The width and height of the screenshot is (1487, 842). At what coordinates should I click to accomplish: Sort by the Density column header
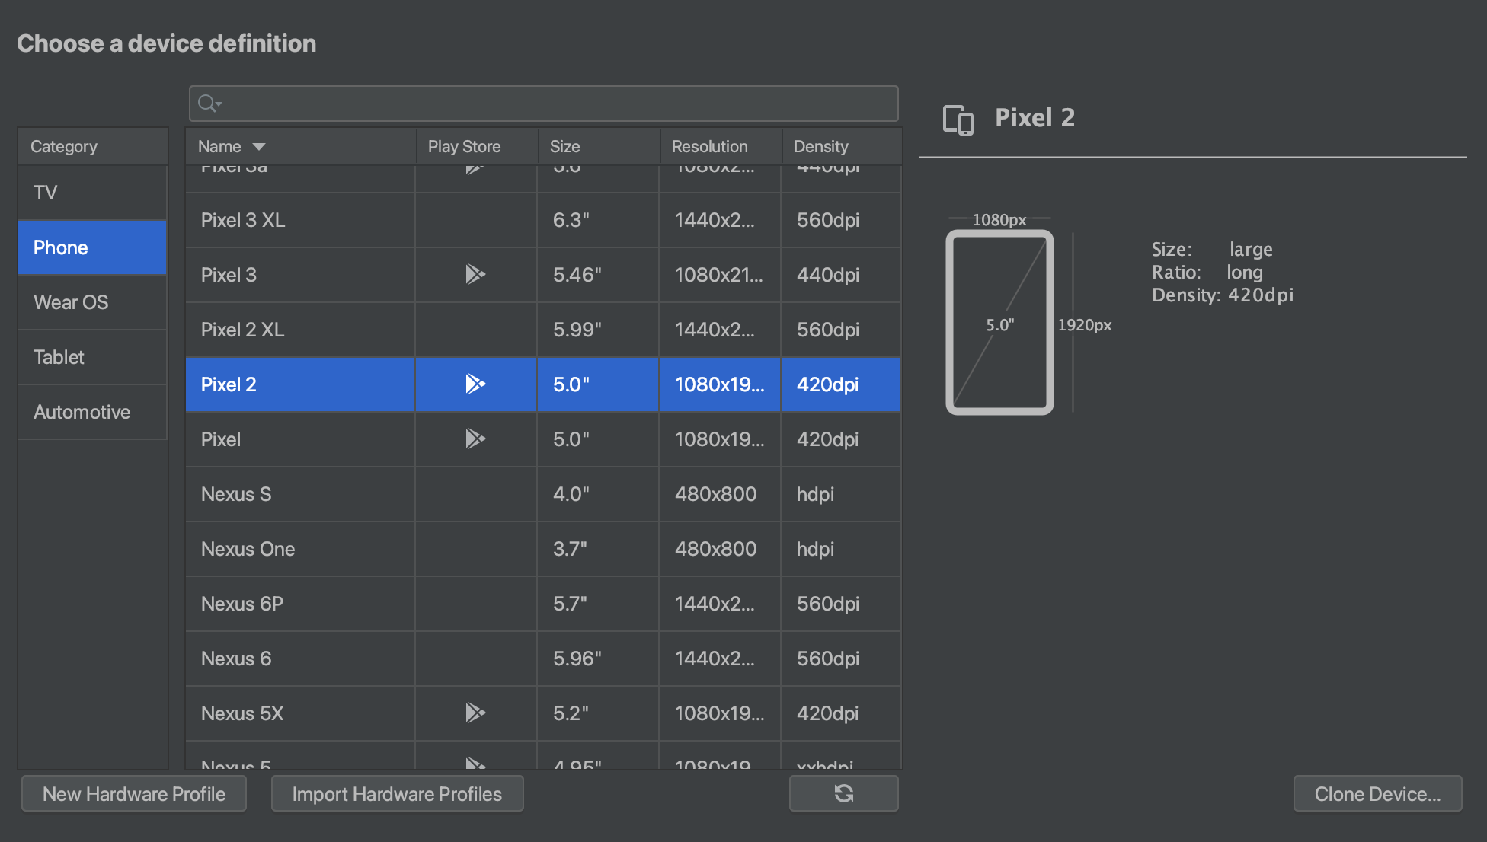[x=820, y=146]
